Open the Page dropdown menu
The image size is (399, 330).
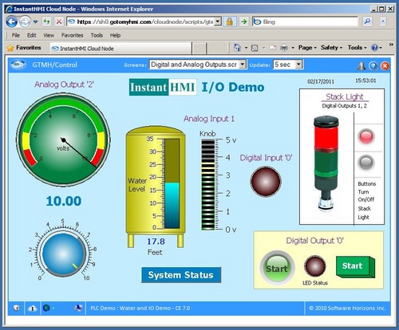click(x=307, y=48)
